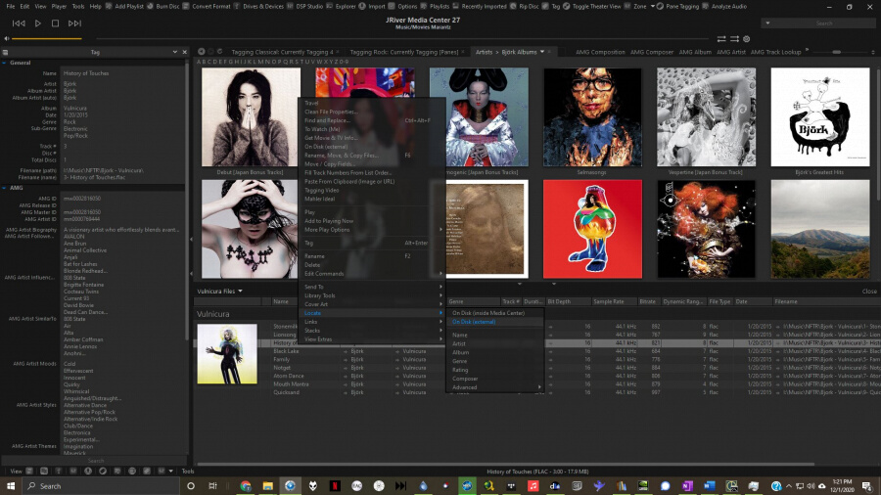This screenshot has height=495, width=881.
Task: Toggle the shuffle playback icon
Action: click(734, 39)
